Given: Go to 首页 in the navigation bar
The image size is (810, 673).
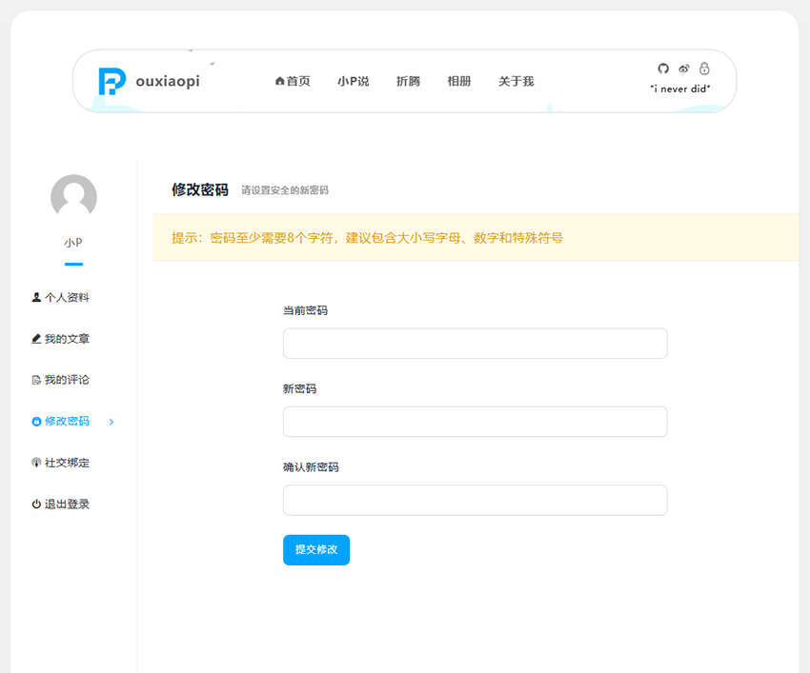Looking at the screenshot, I should tap(293, 82).
